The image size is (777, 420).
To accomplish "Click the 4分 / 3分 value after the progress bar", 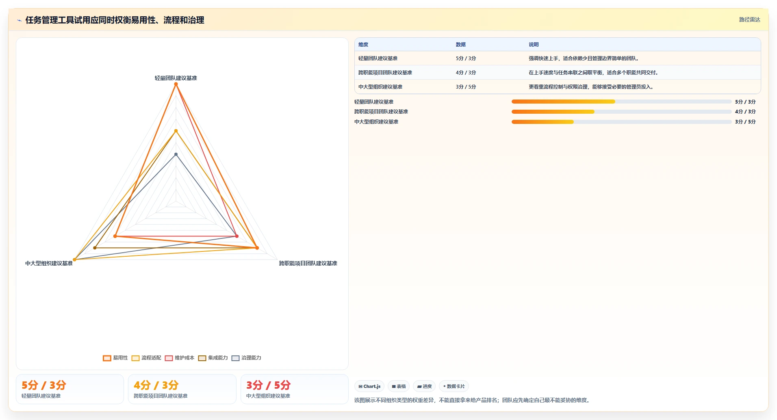I will [745, 112].
